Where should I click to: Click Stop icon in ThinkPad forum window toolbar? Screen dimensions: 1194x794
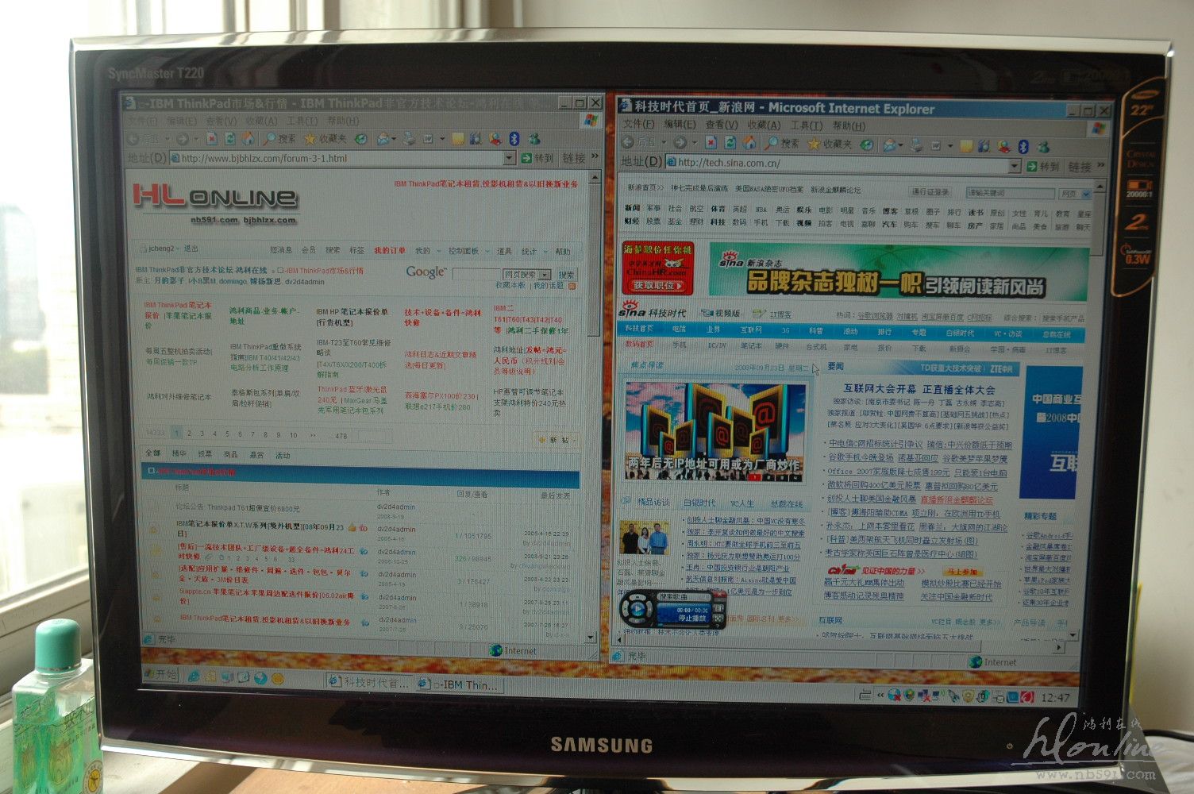coord(212,139)
